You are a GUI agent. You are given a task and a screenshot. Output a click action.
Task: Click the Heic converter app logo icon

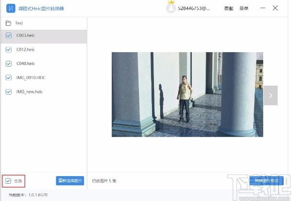click(11, 8)
